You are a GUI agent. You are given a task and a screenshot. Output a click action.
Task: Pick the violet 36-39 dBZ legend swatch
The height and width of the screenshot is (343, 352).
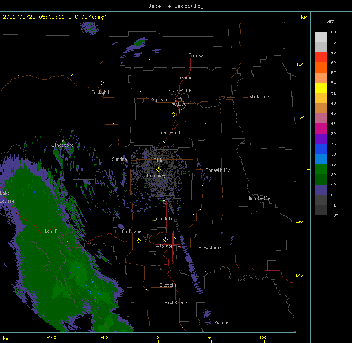click(321, 139)
